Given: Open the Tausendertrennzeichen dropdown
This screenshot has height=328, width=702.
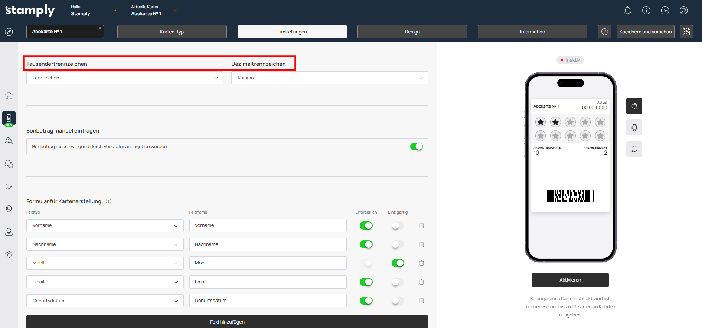Looking at the screenshot, I should point(125,78).
